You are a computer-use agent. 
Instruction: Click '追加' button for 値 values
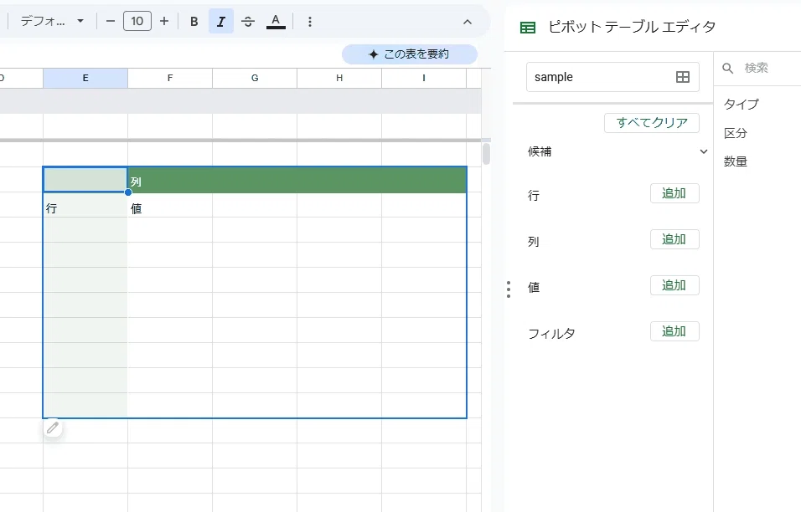click(674, 285)
